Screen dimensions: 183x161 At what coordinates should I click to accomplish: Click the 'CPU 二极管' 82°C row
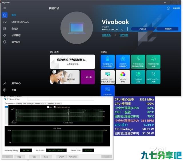pos(134,112)
